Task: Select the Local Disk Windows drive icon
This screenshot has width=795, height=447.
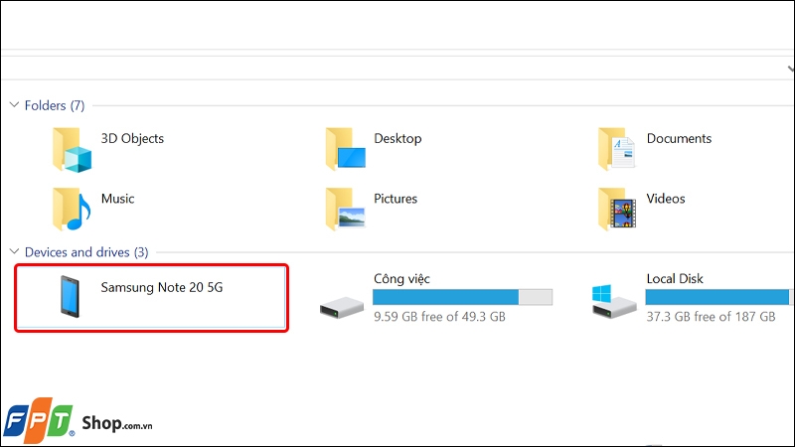Action: (613, 302)
